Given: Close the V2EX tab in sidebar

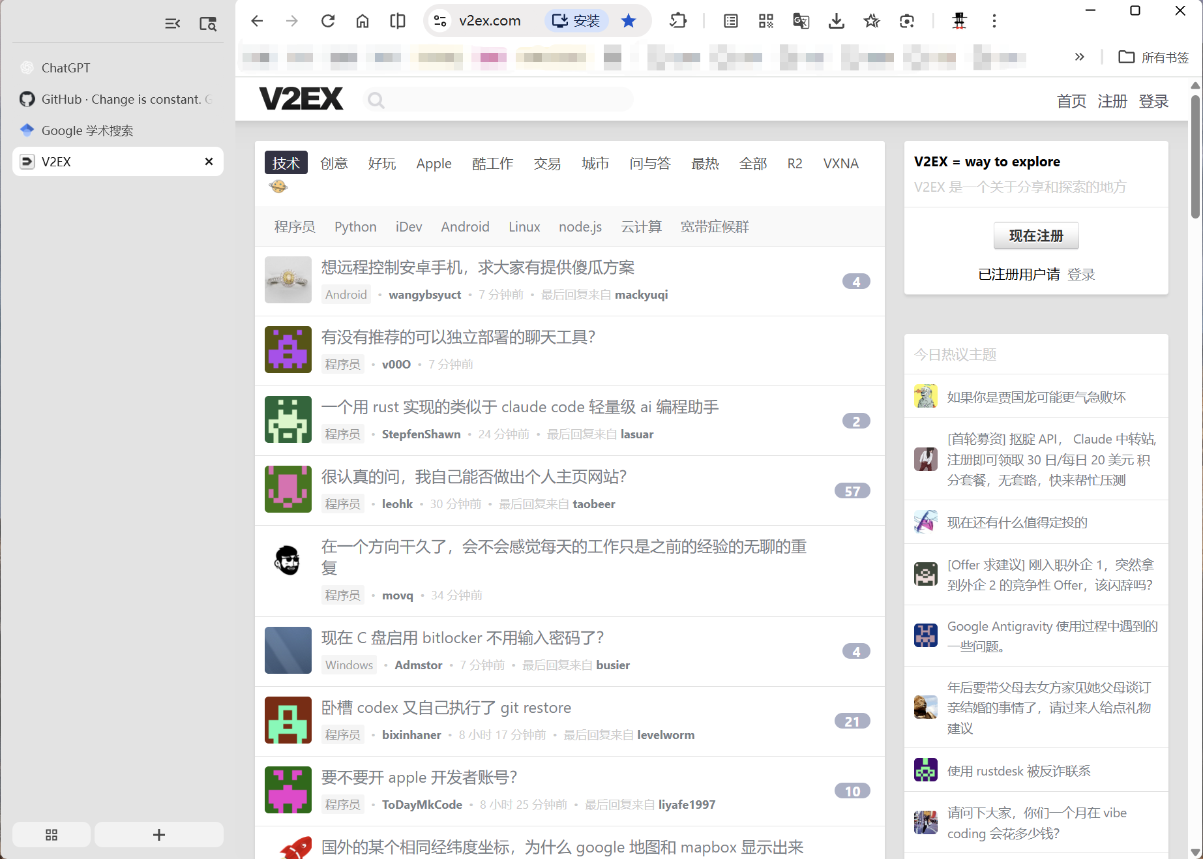Looking at the screenshot, I should click(x=209, y=162).
